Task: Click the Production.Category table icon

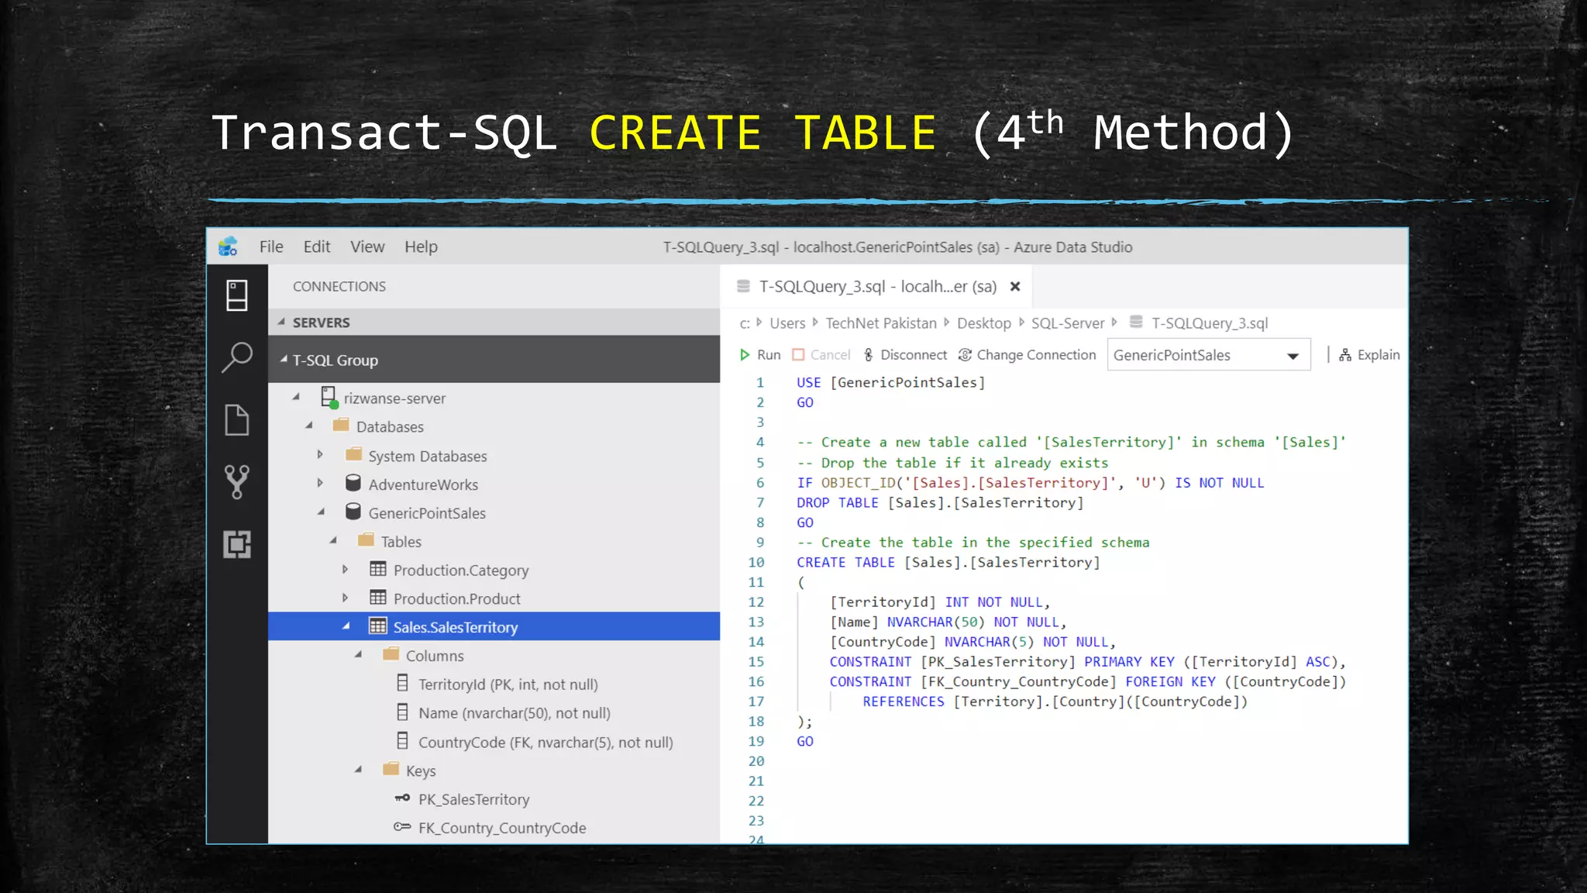Action: click(378, 569)
